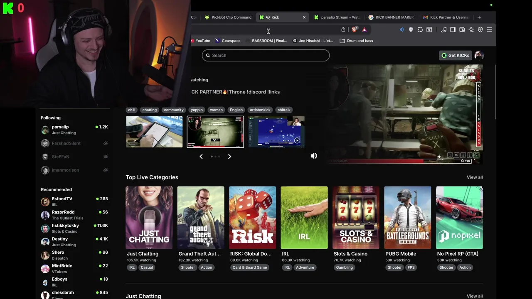This screenshot has width=532, height=299.
Task: Open the highlighted middle stream thumbnail
Action: 215,132
